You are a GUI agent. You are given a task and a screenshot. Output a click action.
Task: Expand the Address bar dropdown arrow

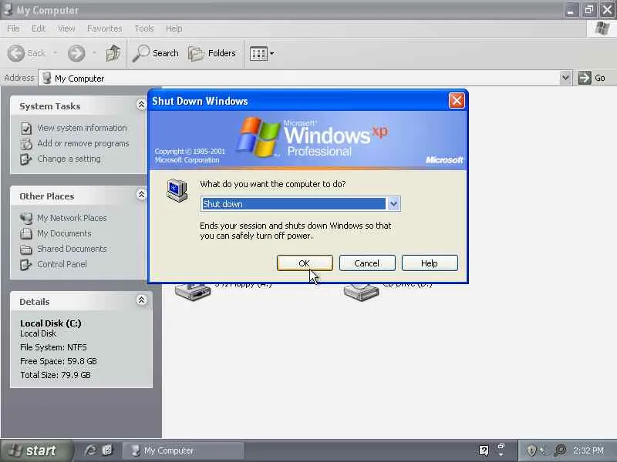[565, 78]
